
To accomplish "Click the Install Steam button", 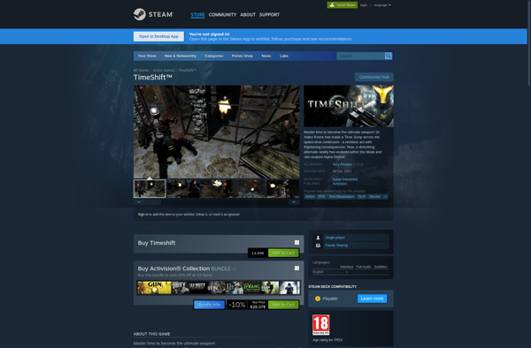I will click(342, 4).
